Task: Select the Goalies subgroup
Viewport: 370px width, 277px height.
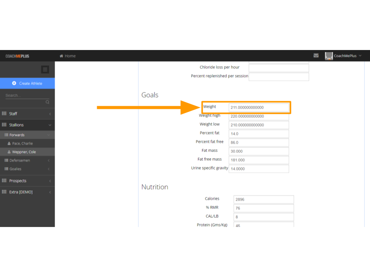Action: click(27, 169)
